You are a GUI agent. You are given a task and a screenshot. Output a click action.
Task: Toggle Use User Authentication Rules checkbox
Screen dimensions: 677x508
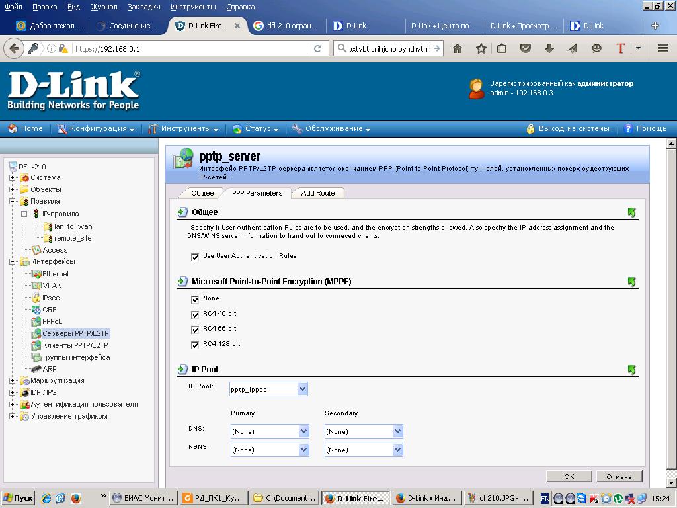click(x=195, y=257)
